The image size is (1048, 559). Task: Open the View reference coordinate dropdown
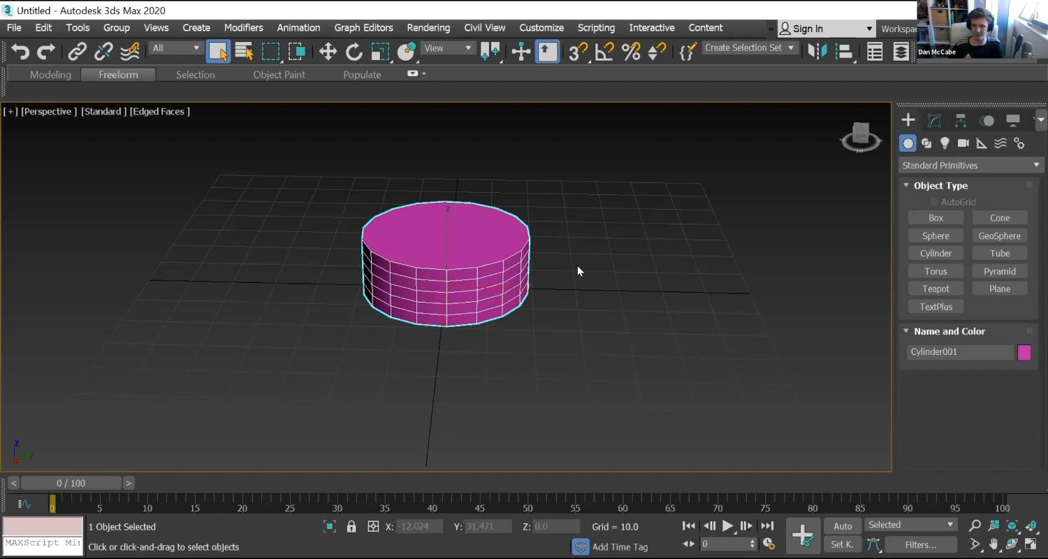pyautogui.click(x=447, y=48)
